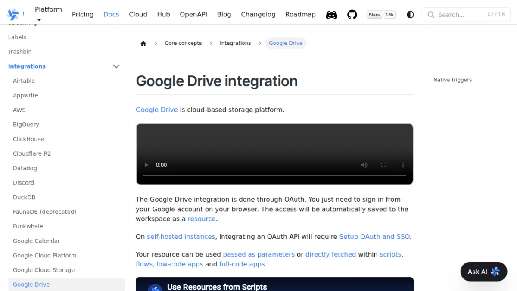Screen dimensions: 517x291
Task: Select Google Drive in the sidebar
Action: click(x=67, y=285)
